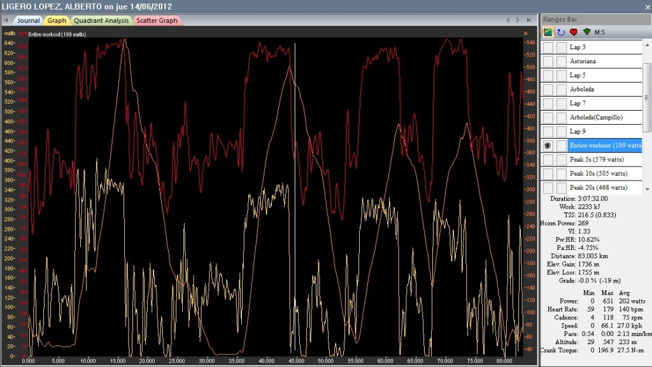Switch to the Journal tab
652x367 pixels.
click(x=28, y=20)
